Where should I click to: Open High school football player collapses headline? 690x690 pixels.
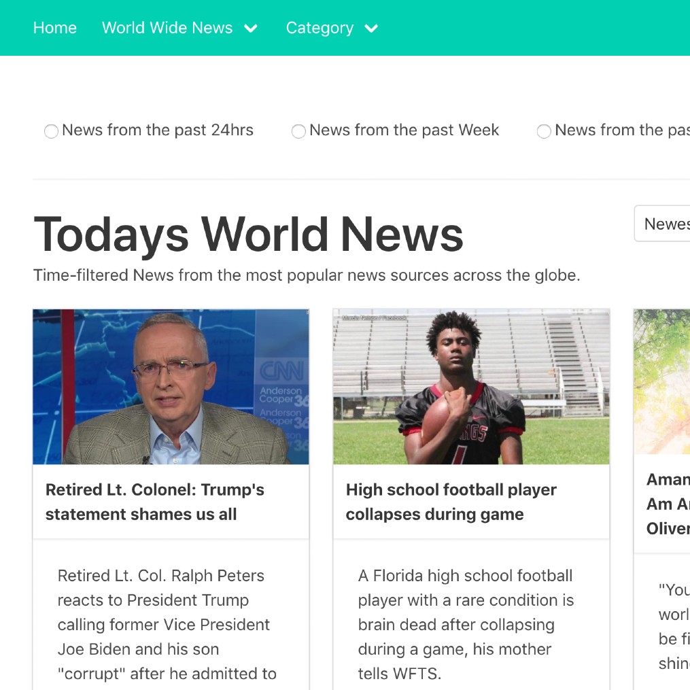tap(451, 502)
